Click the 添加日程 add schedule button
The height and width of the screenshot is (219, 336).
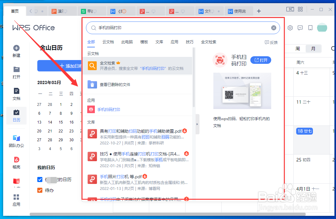[60, 66]
